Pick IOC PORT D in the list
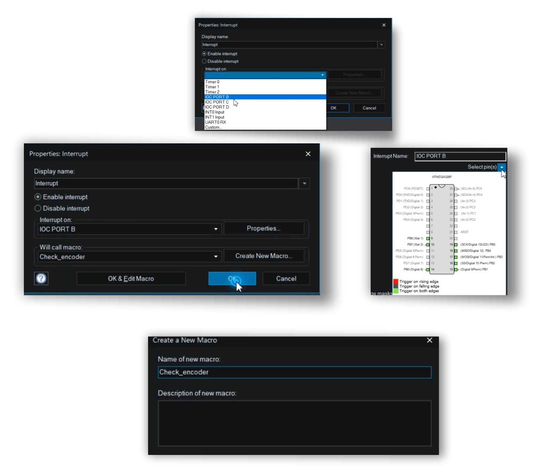 click(265, 107)
